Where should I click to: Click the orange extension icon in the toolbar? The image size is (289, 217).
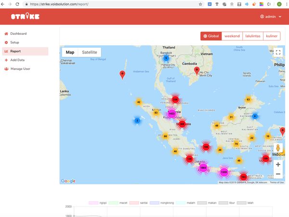tap(254, 4)
